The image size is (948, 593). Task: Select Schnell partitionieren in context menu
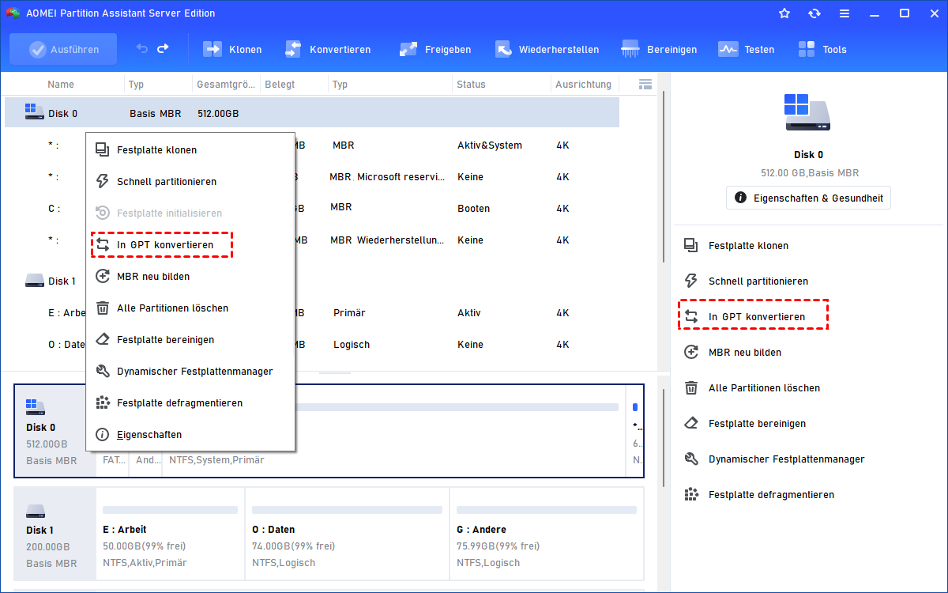pyautogui.click(x=190, y=181)
